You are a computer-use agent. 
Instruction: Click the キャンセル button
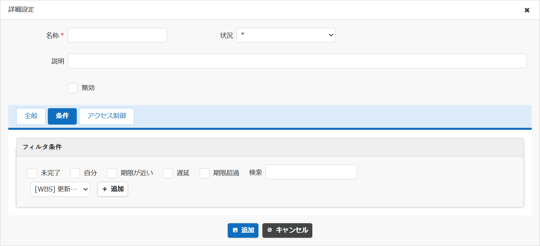(287, 230)
